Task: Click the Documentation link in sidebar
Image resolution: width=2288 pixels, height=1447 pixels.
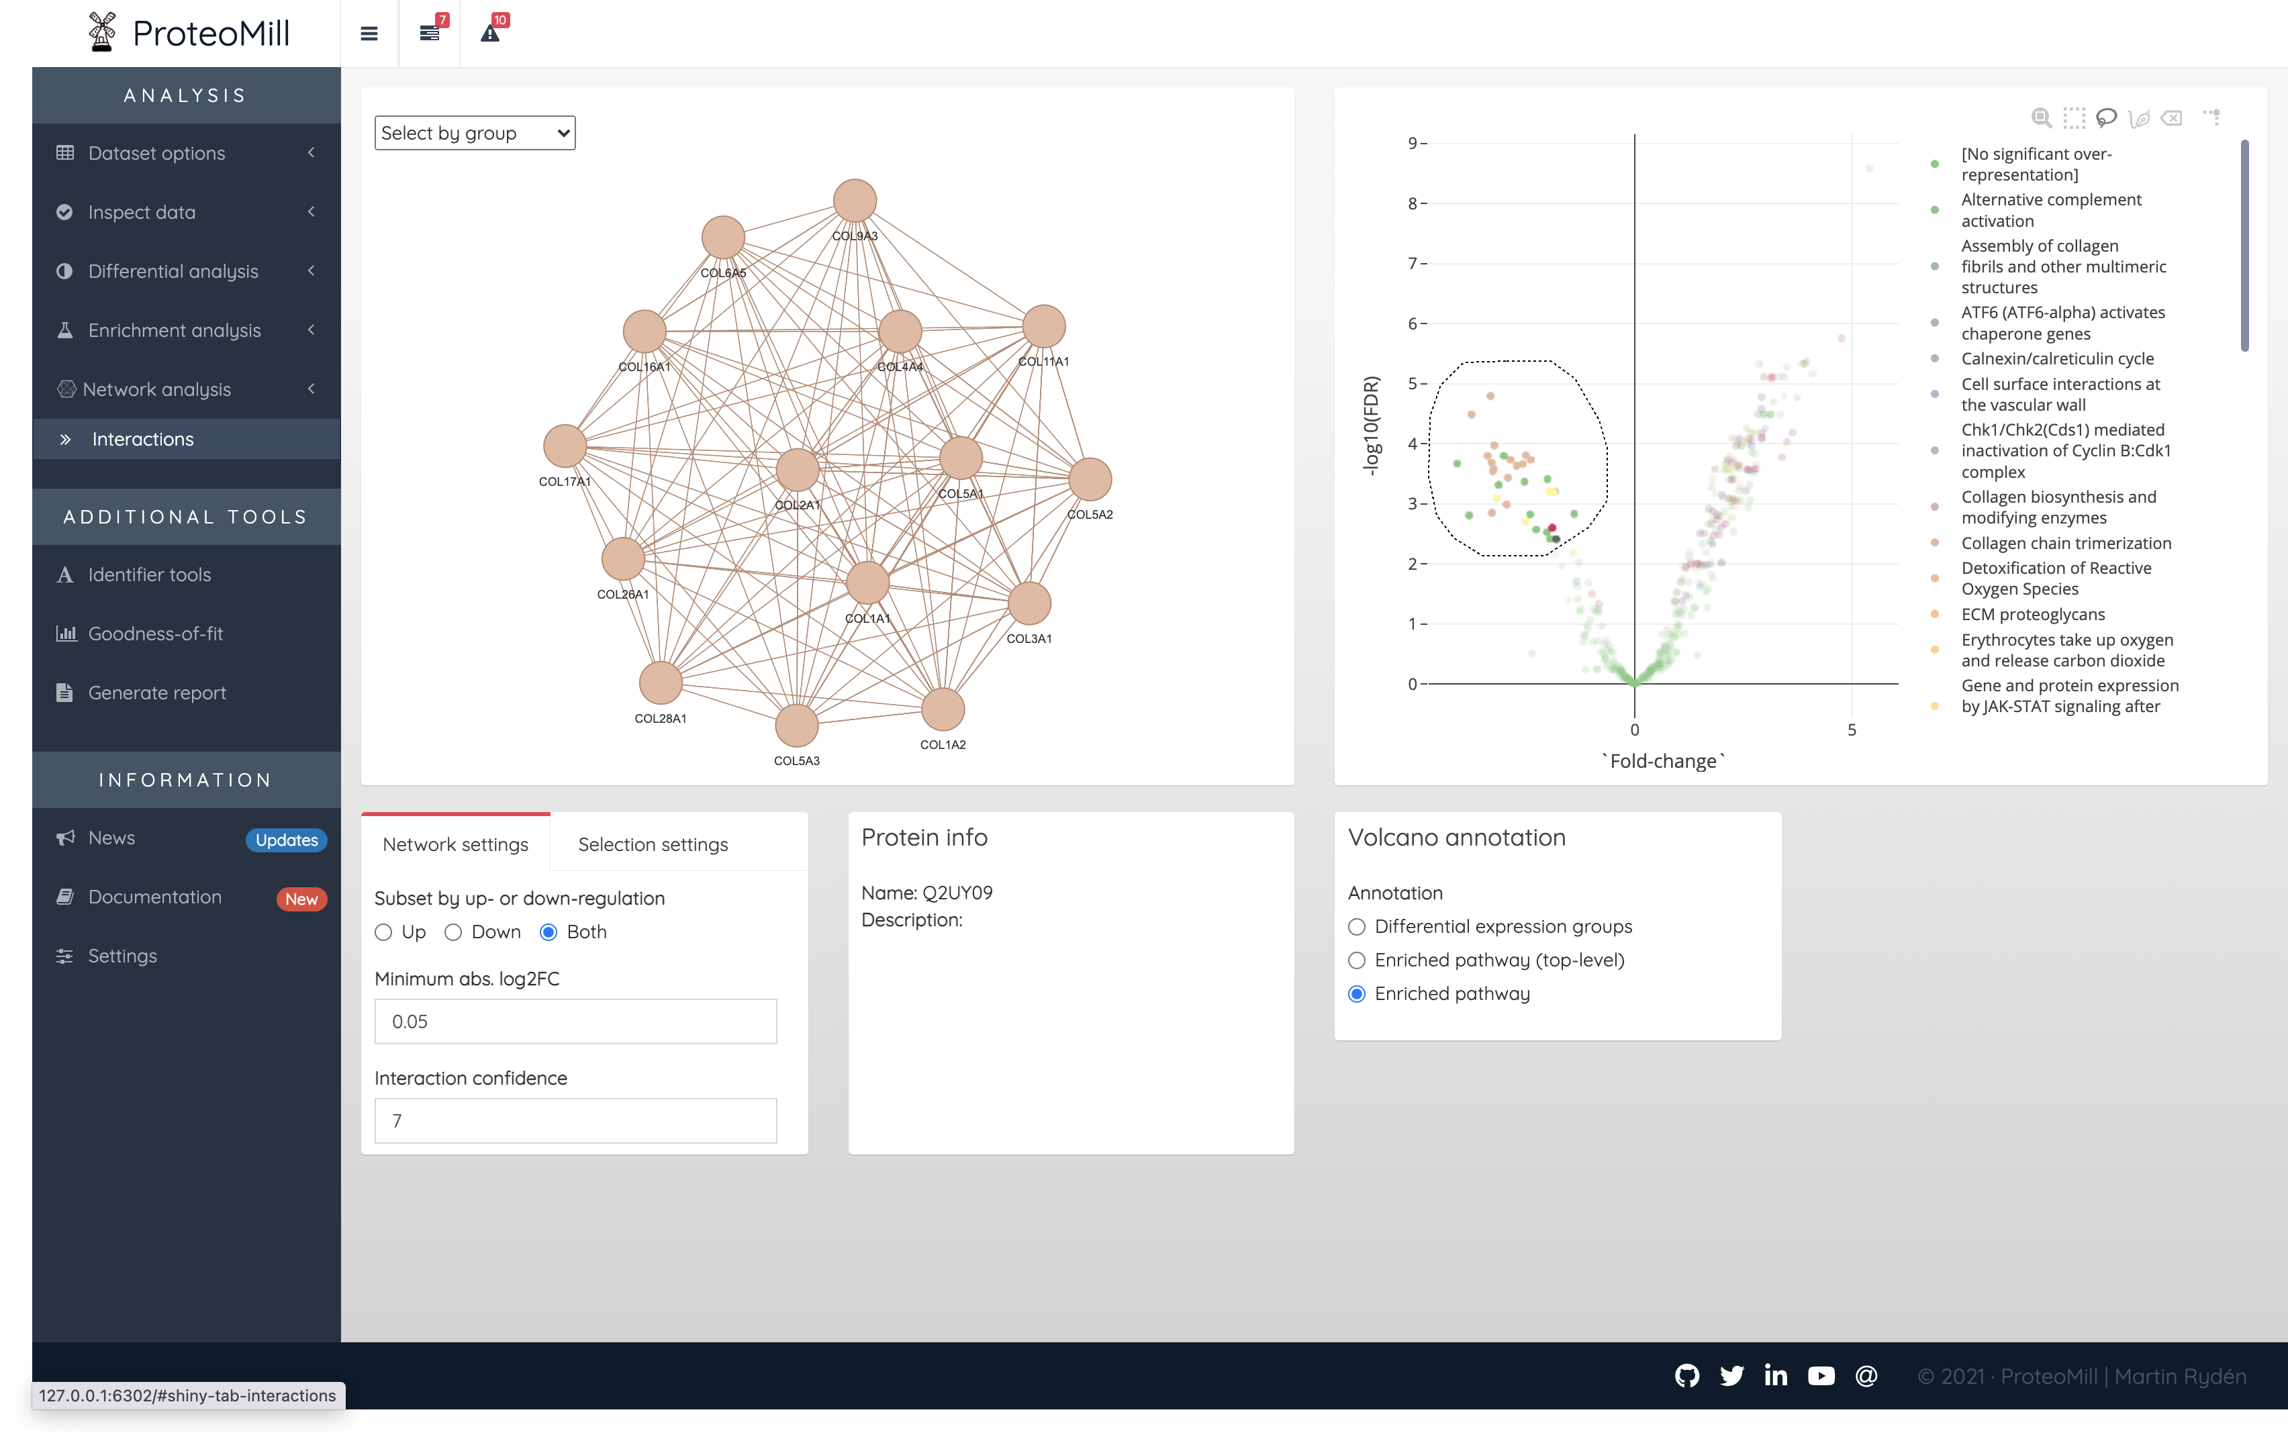Action: click(x=155, y=897)
